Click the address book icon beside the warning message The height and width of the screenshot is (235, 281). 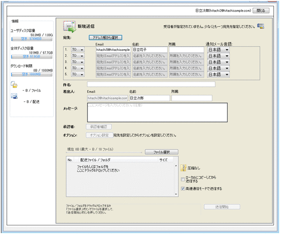[x=261, y=26]
